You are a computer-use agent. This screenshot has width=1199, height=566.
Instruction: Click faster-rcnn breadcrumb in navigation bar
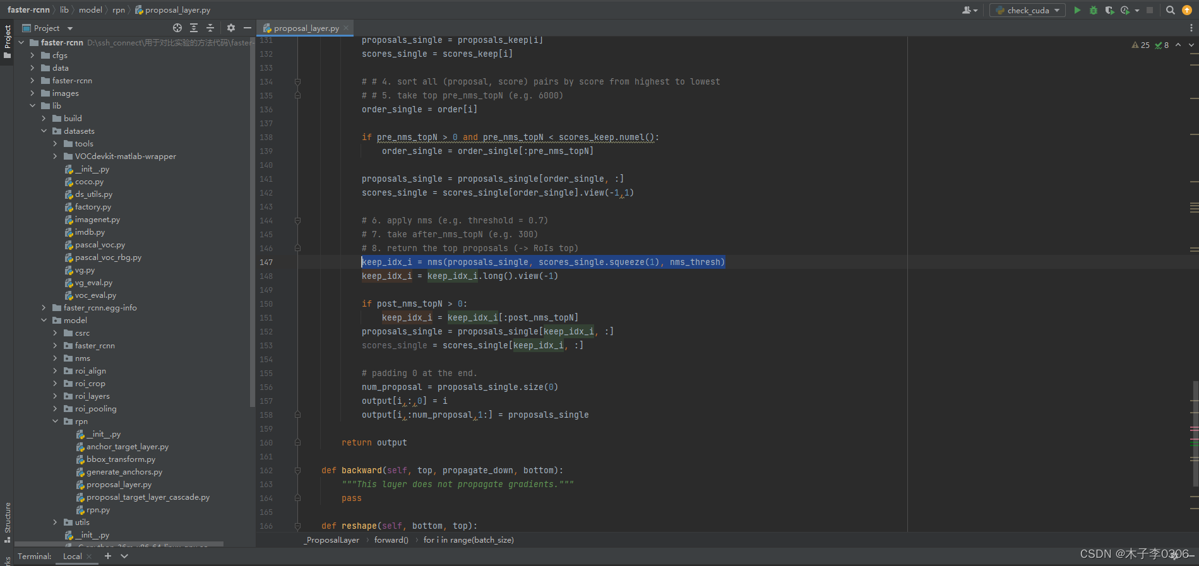click(28, 10)
